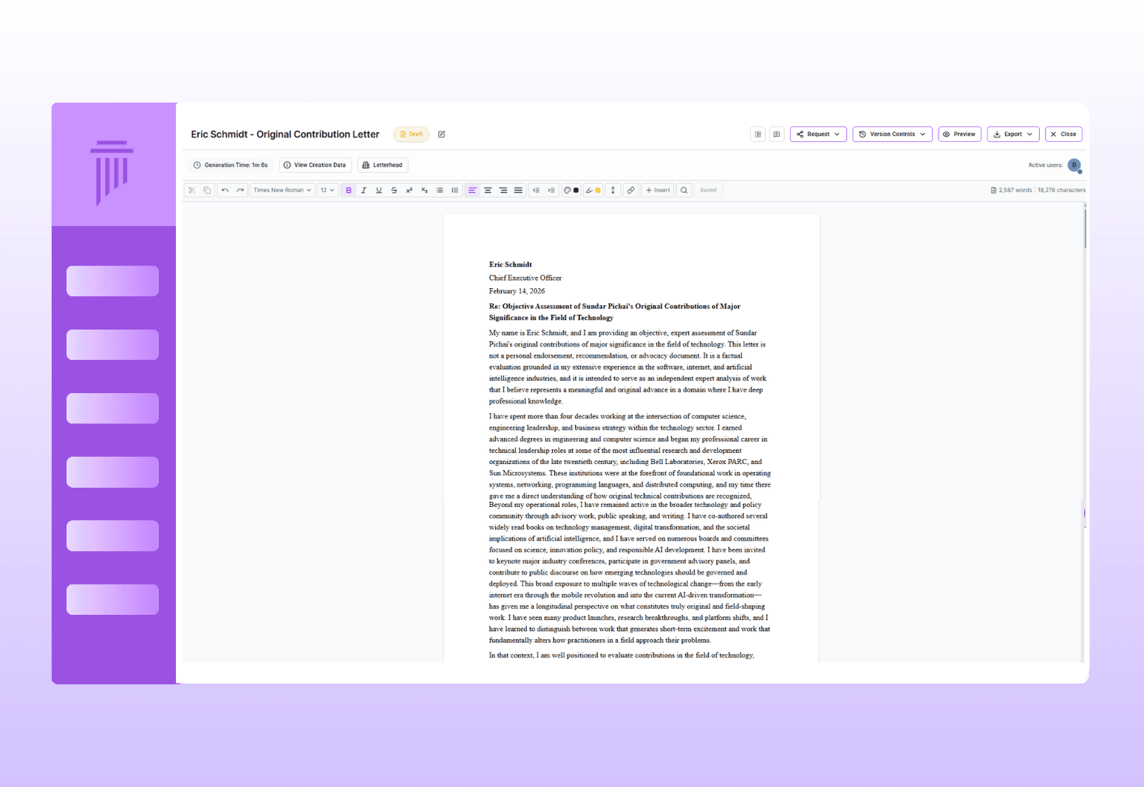Click the 18,276 characters count
Screen dimensions: 1144x787
(1061, 190)
